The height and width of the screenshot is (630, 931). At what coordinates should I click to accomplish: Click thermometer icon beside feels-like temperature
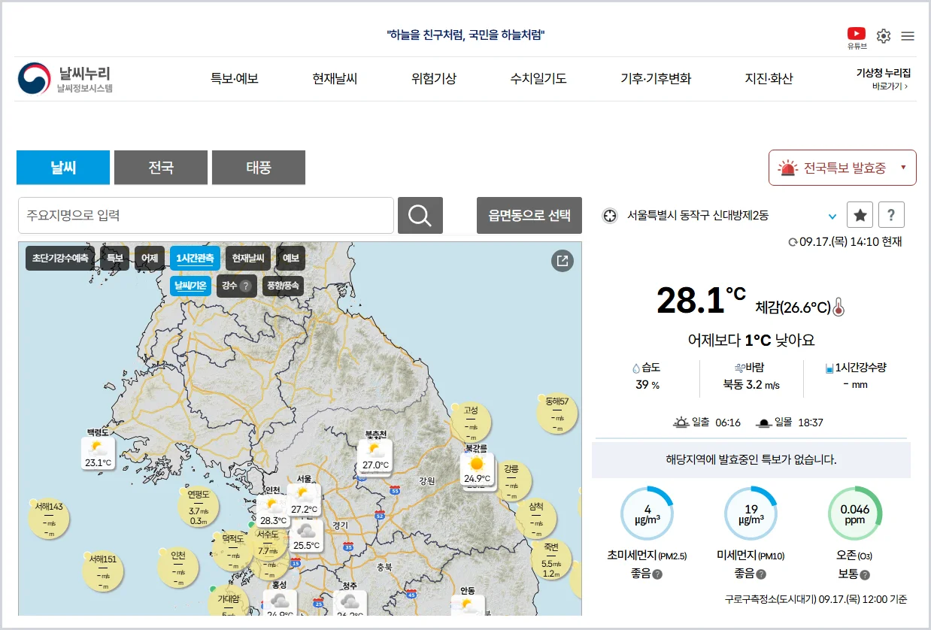click(839, 307)
